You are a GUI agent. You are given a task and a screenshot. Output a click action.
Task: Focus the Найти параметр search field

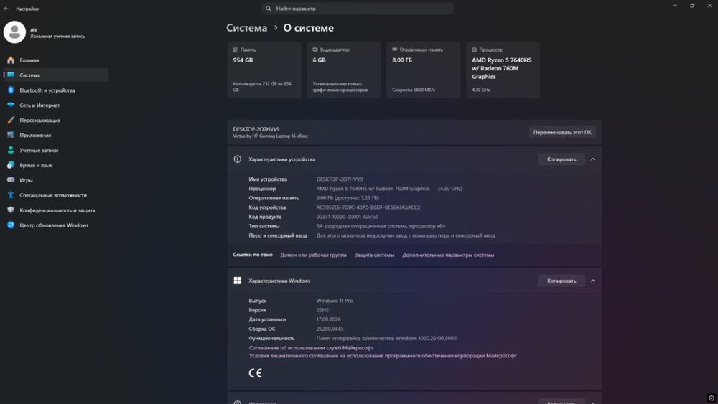point(358,8)
